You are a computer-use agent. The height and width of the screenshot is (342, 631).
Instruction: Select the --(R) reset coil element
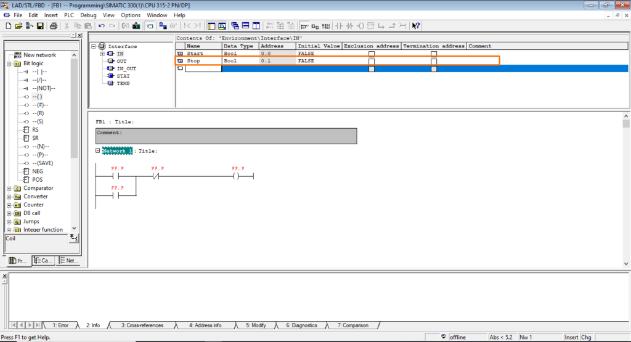click(x=38, y=113)
